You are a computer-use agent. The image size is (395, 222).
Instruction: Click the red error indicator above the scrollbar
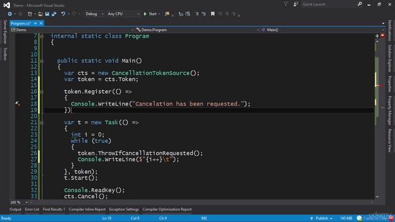tap(383, 36)
